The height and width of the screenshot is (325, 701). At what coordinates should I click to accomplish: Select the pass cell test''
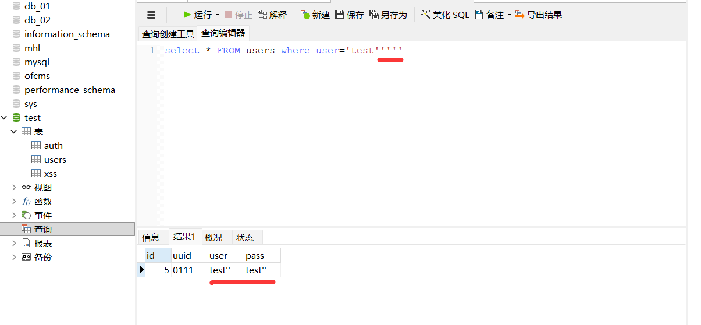point(262,270)
